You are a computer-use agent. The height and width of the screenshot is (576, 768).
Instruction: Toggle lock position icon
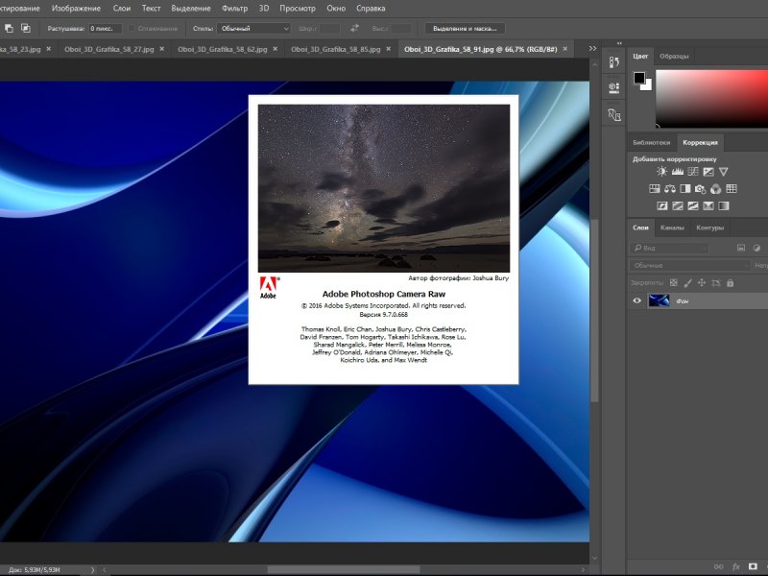(x=702, y=282)
